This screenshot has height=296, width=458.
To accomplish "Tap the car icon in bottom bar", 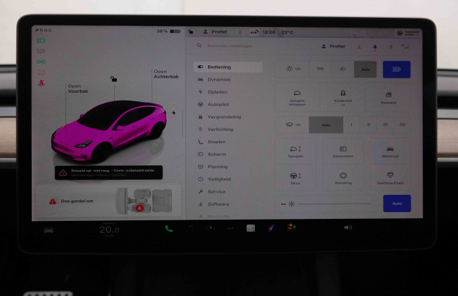I will [x=49, y=229].
